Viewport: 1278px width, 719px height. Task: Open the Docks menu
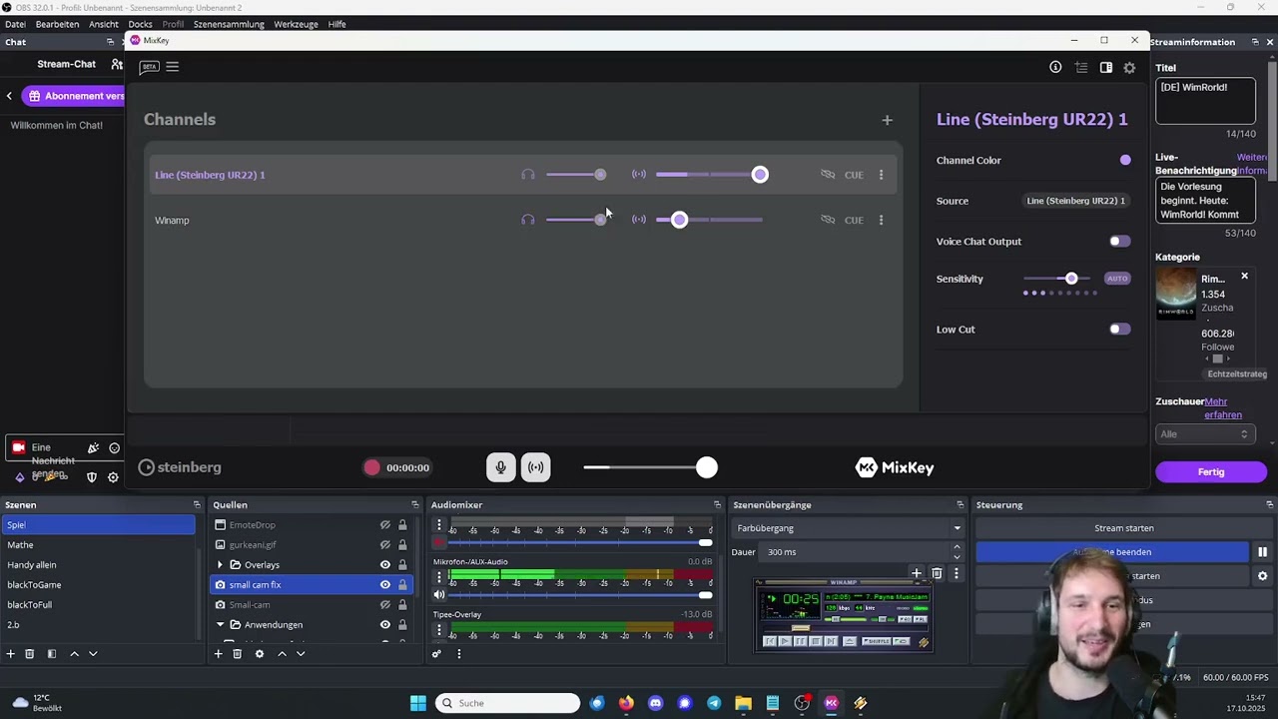point(140,24)
